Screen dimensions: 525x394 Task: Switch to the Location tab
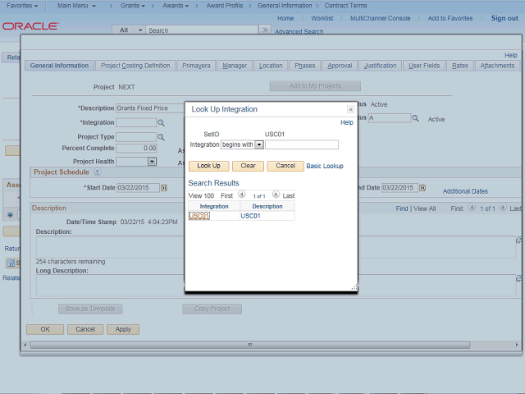click(x=271, y=66)
